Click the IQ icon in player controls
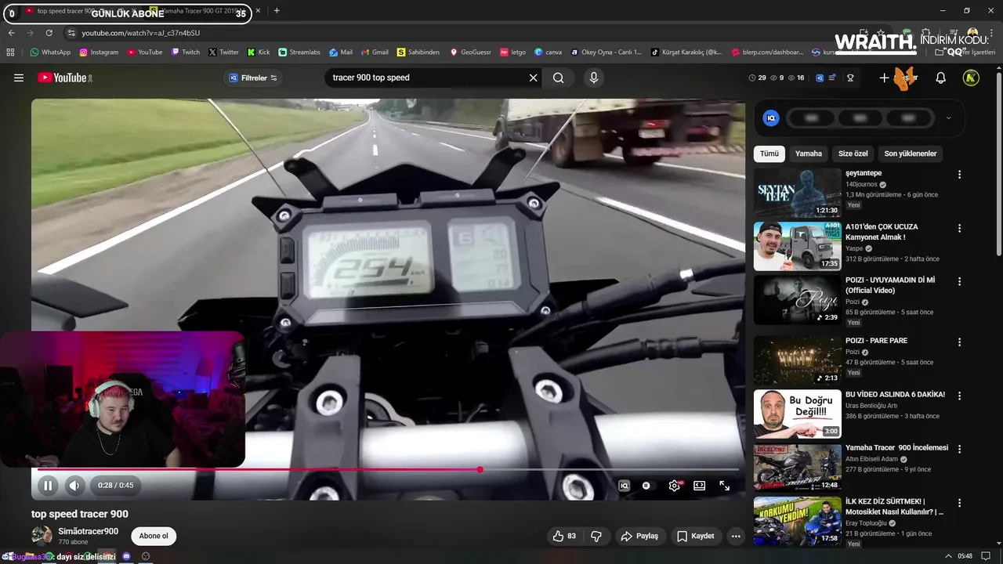The width and height of the screenshot is (1003, 564). (624, 486)
